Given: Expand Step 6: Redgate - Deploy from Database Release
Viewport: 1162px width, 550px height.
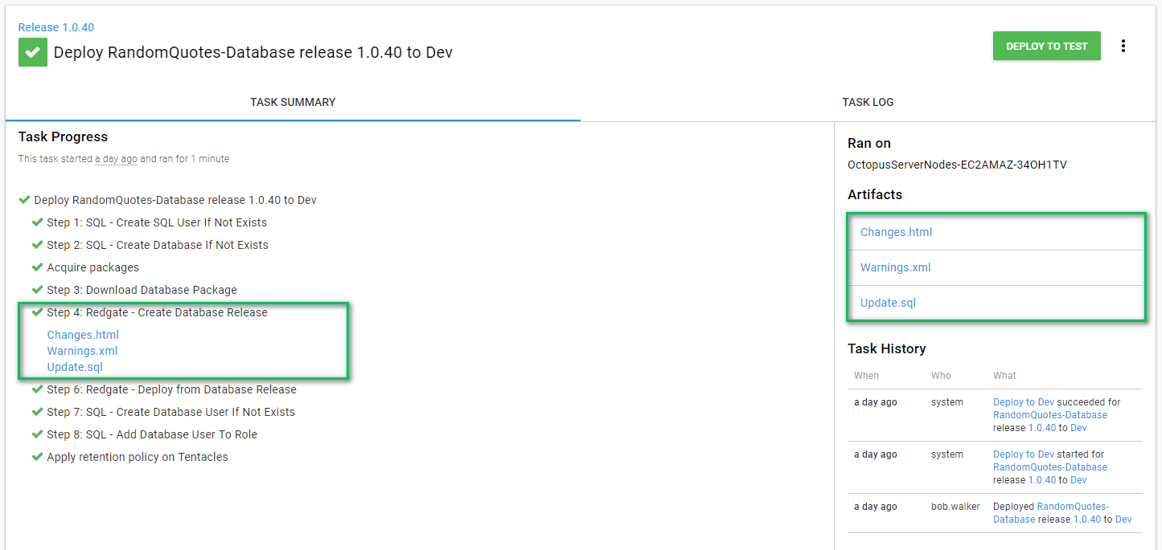Looking at the screenshot, I should [x=171, y=389].
